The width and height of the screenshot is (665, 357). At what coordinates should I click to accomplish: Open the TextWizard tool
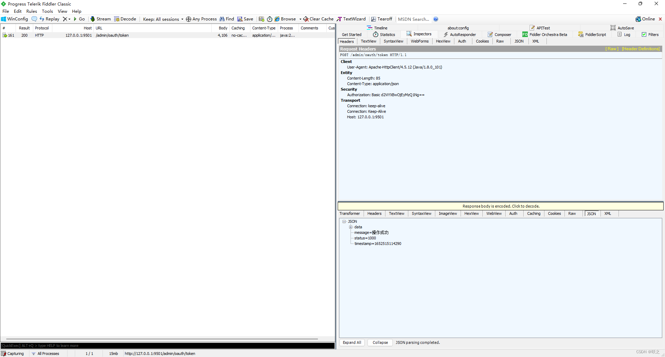[351, 19]
